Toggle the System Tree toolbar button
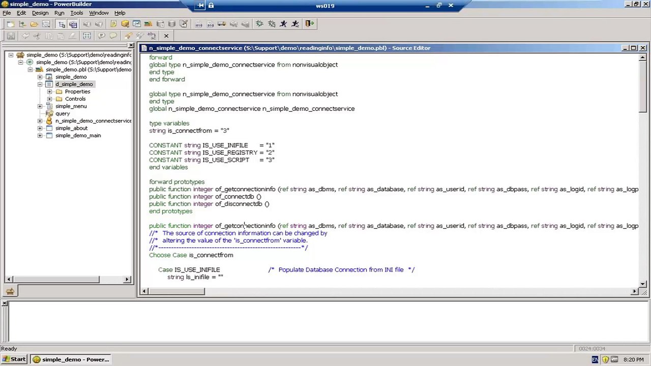Viewport: 651px width, 366px height. (x=62, y=24)
